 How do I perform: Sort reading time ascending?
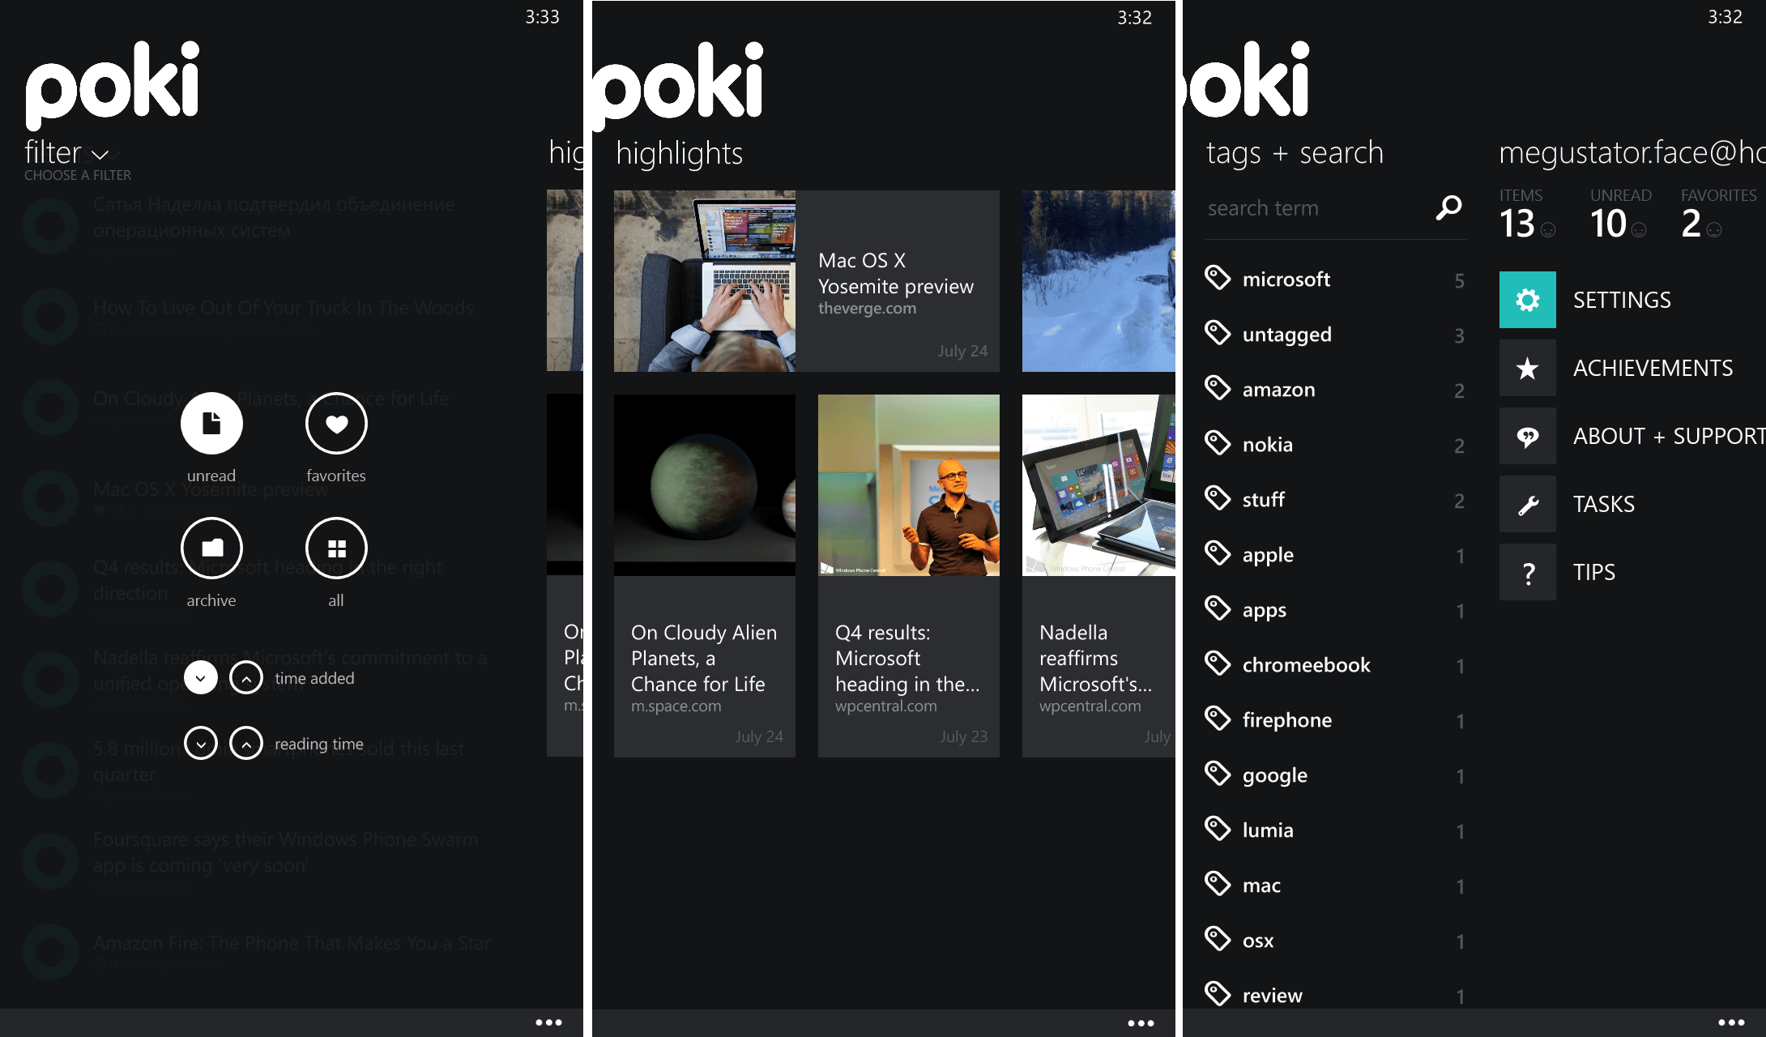[246, 743]
